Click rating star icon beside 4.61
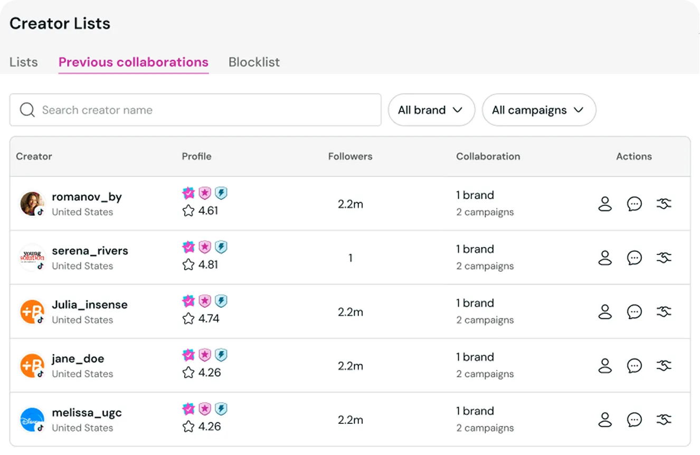This screenshot has height=455, width=700. 188,211
